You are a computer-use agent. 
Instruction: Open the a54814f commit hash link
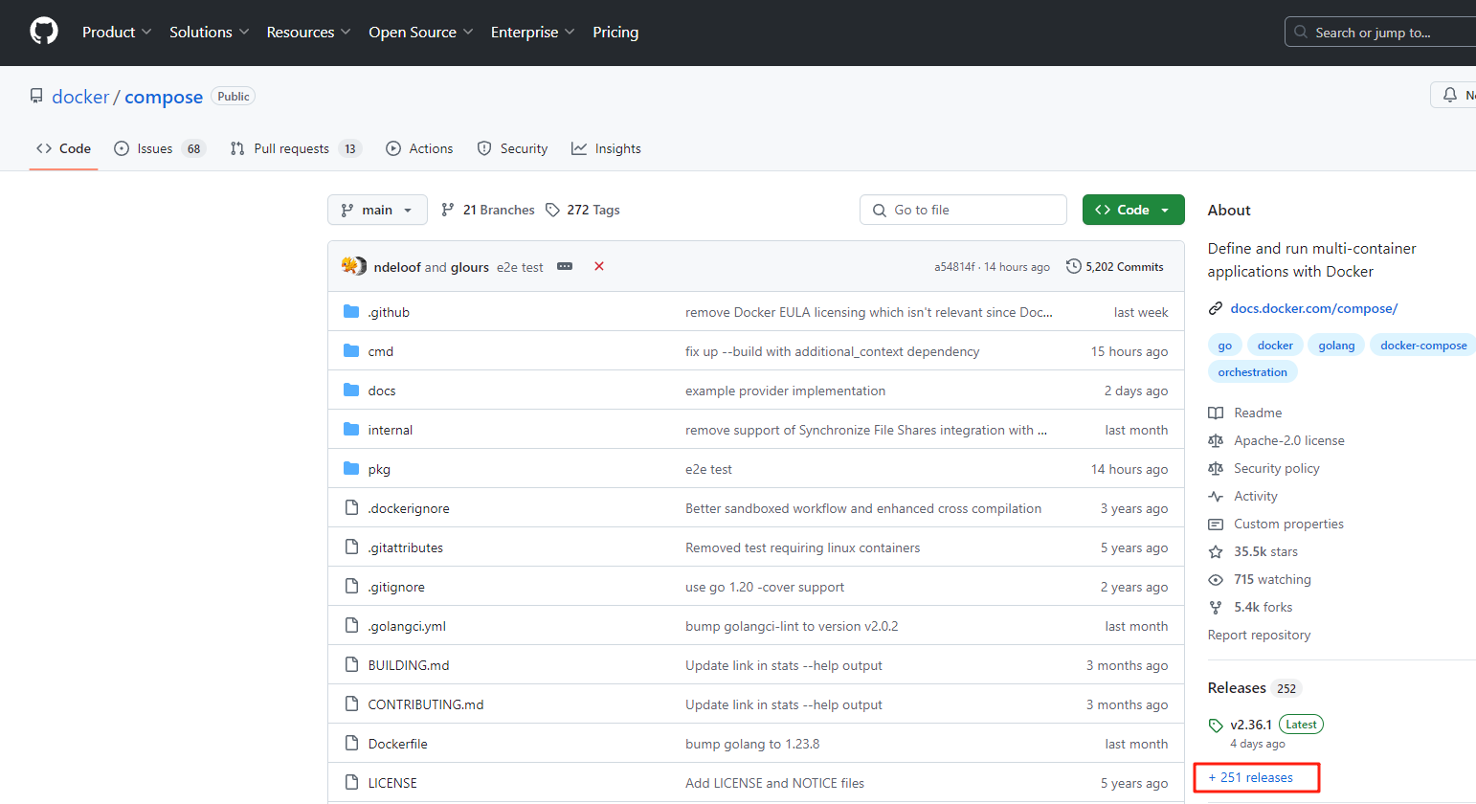954,267
